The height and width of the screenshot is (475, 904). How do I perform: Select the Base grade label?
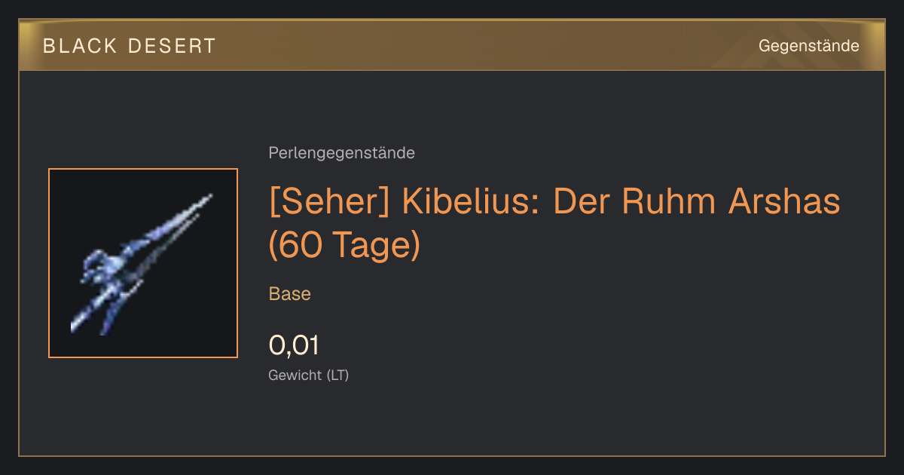[x=290, y=294]
